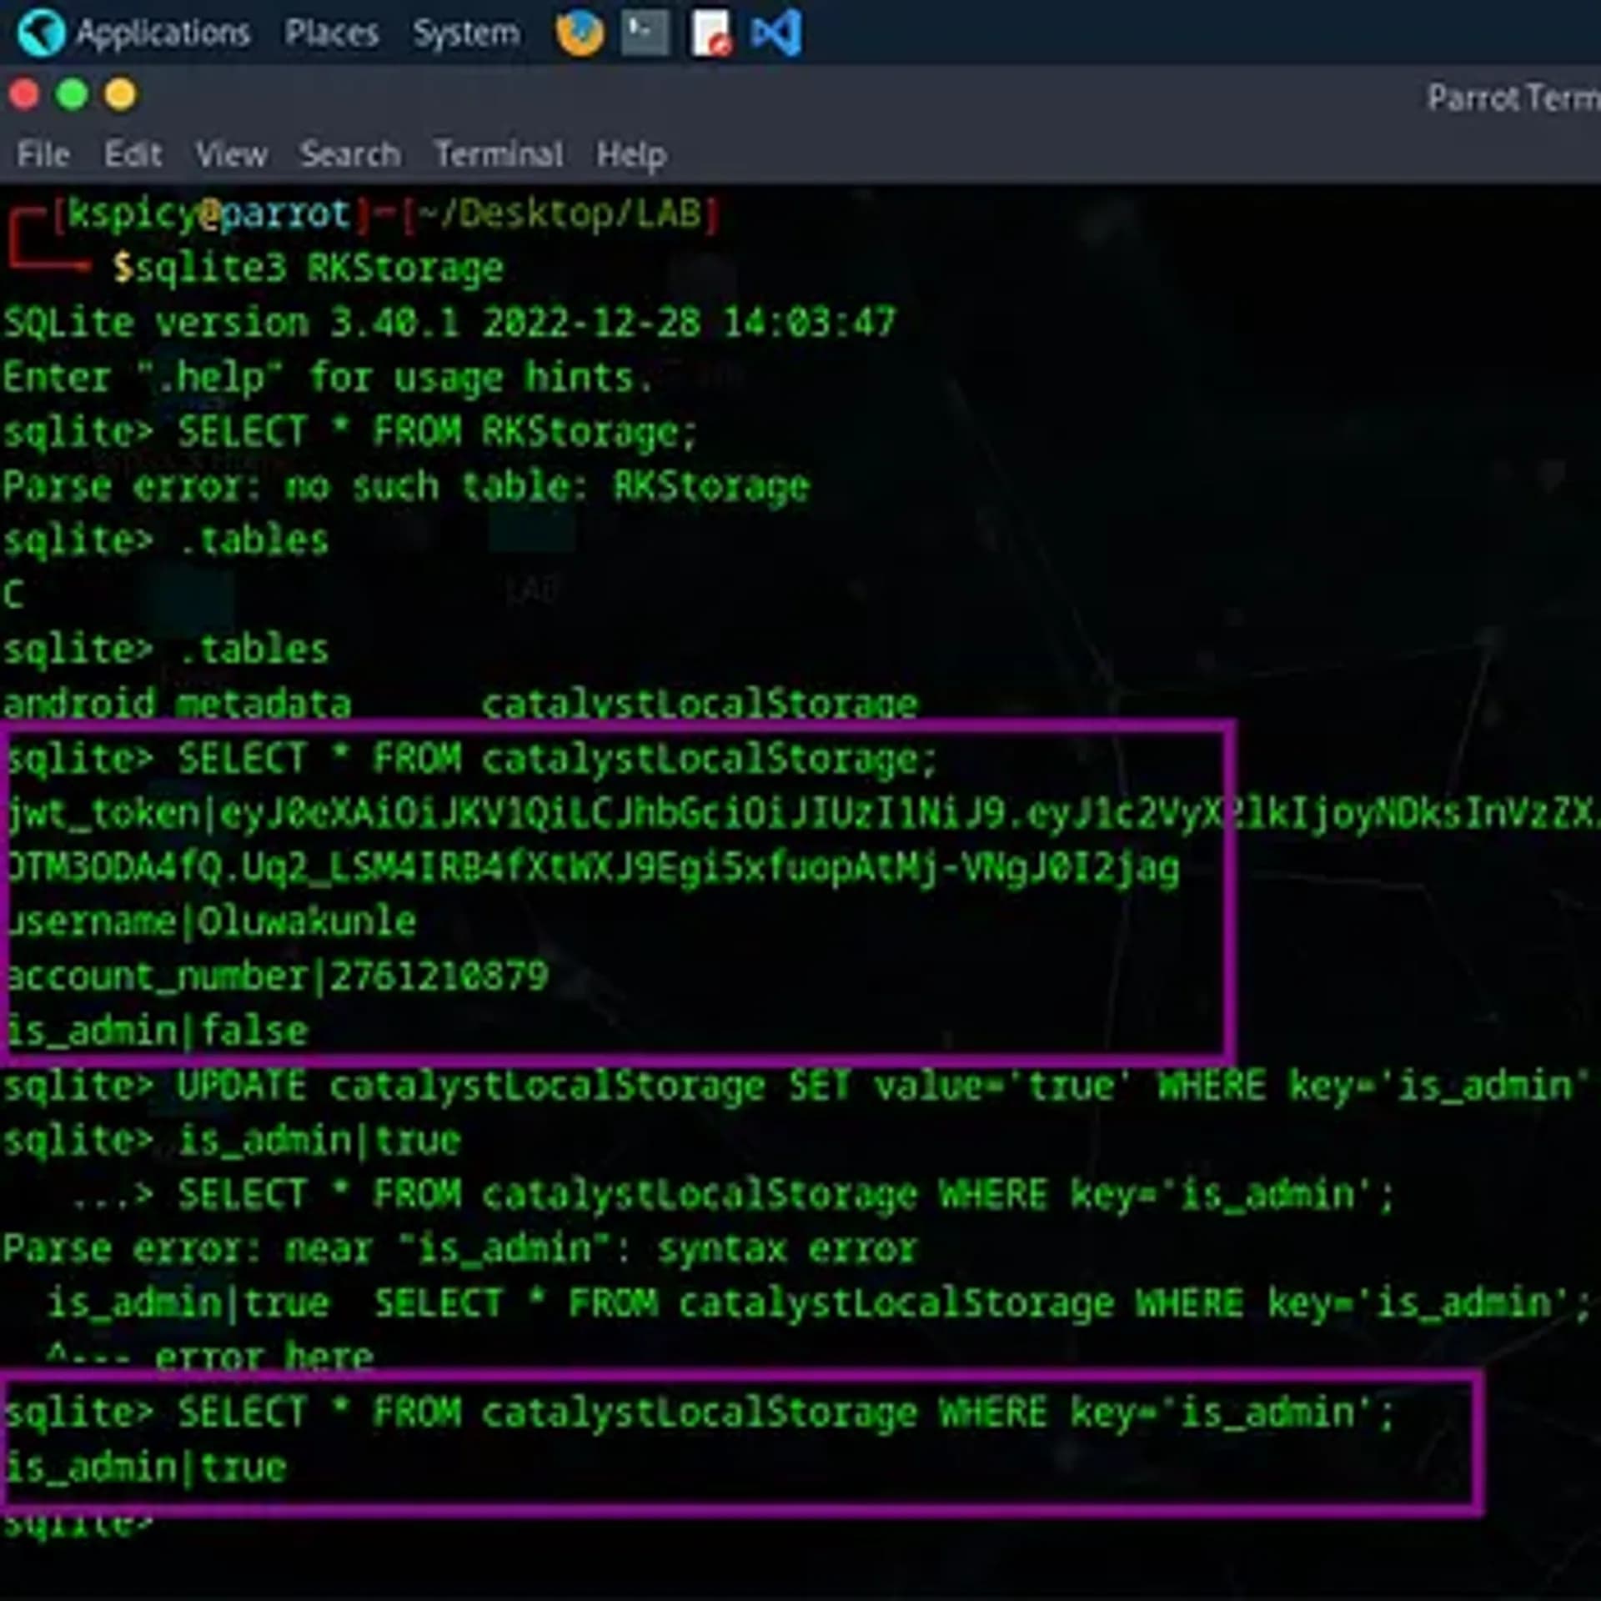Open the terminal View menu
Screen dimensions: 1601x1601
231,154
